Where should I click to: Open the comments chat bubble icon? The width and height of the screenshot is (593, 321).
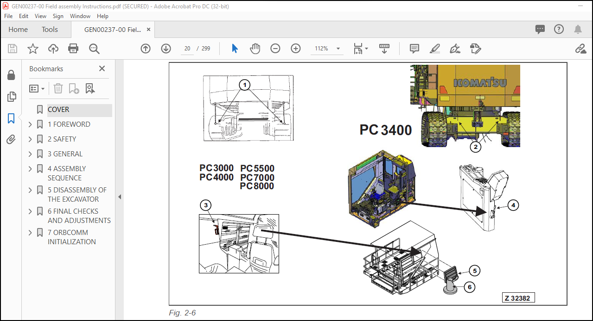[540, 30]
